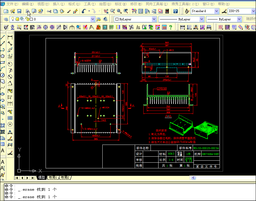Select the Line draw tool
256x201 pixels.
(3, 37)
